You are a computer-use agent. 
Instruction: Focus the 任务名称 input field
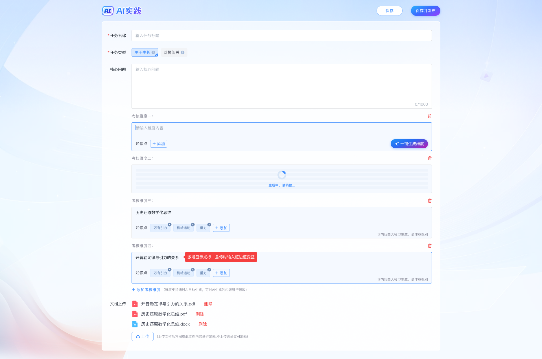tap(281, 36)
